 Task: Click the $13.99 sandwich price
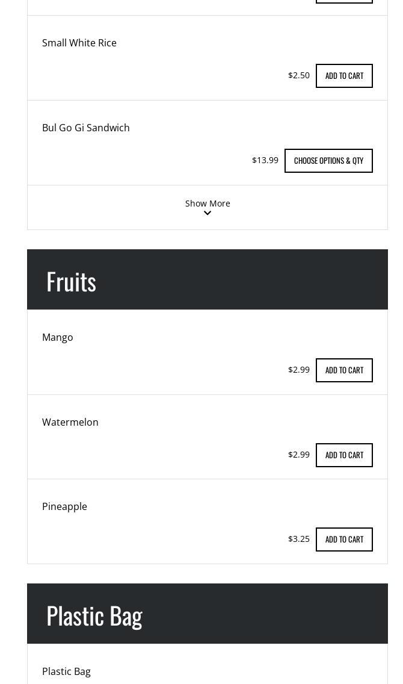point(265,160)
